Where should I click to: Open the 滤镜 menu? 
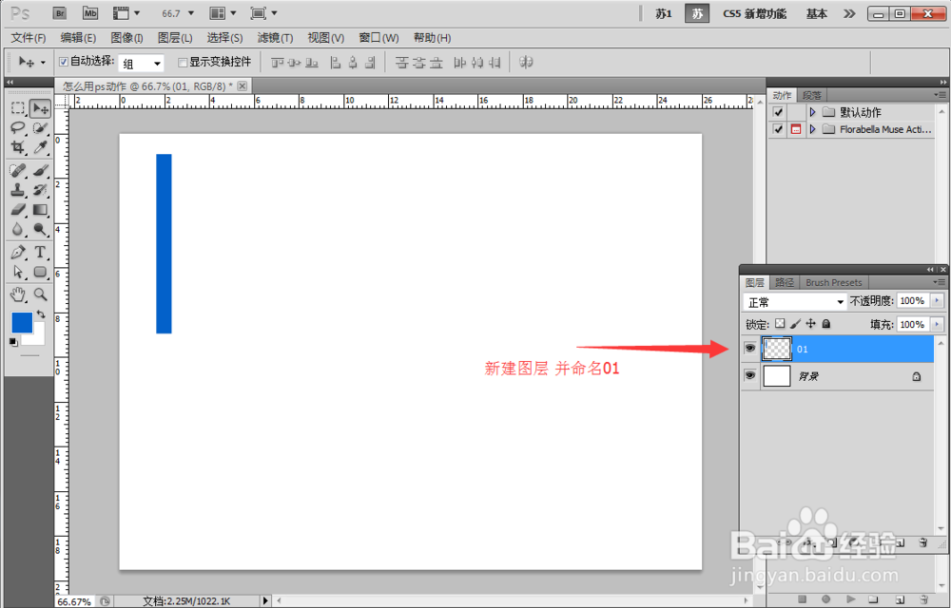pyautogui.click(x=274, y=38)
